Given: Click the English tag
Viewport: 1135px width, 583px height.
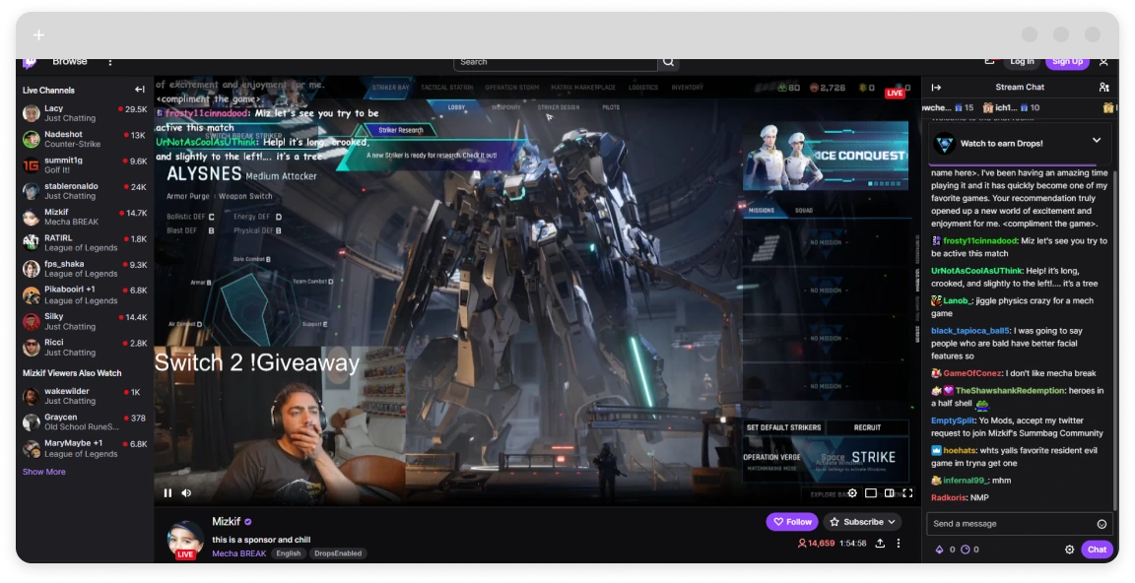Looking at the screenshot, I should pyautogui.click(x=288, y=553).
